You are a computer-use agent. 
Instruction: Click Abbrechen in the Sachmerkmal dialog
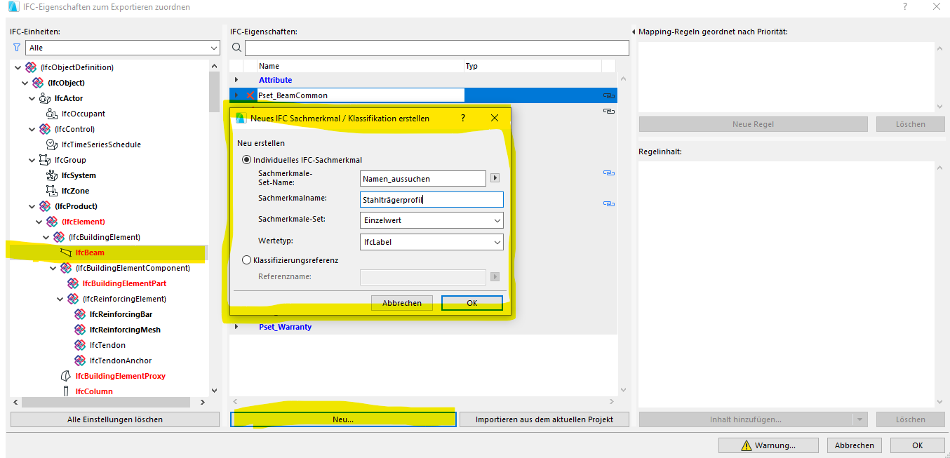[x=402, y=303]
